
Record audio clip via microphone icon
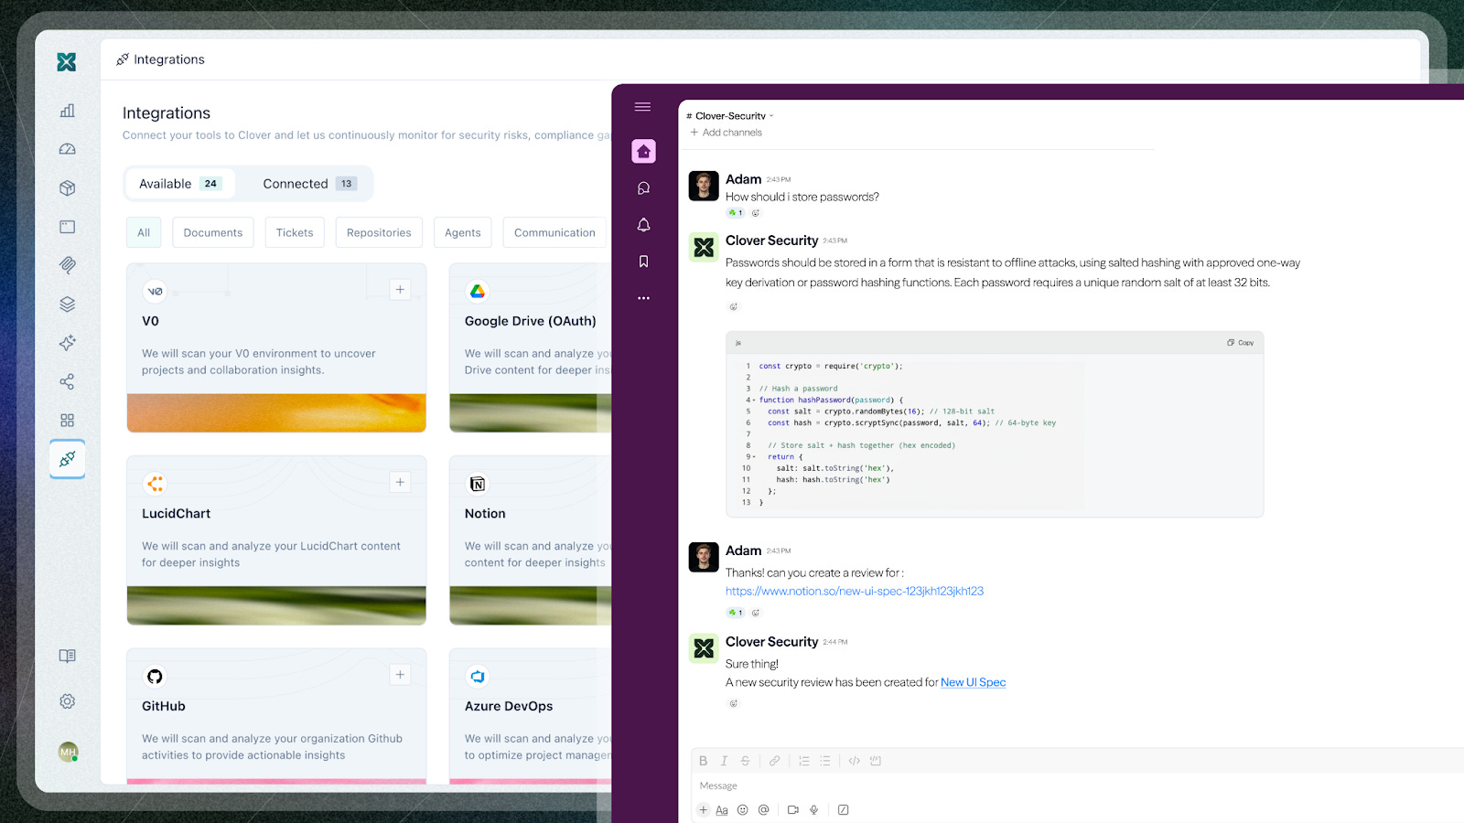pos(813,809)
